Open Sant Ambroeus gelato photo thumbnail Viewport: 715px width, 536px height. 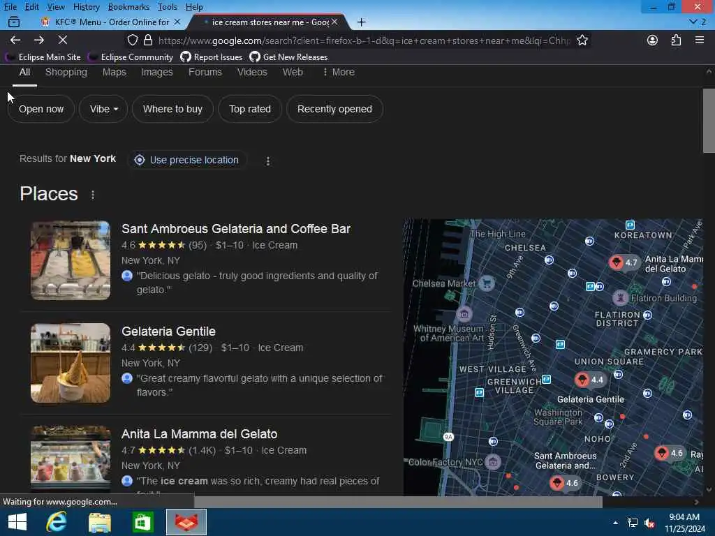71,260
